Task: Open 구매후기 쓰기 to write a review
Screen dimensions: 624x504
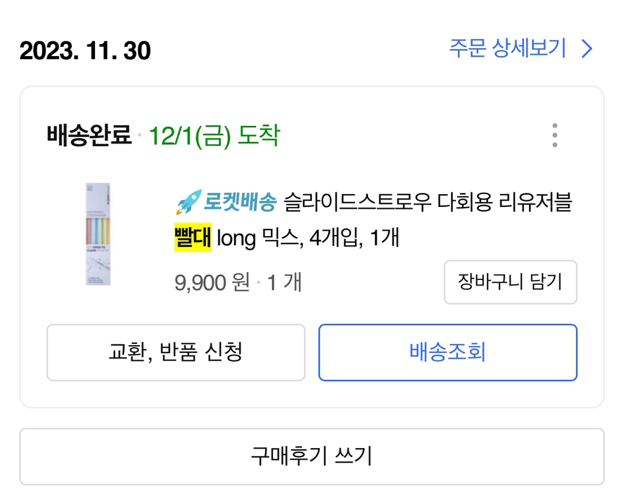Action: click(312, 456)
